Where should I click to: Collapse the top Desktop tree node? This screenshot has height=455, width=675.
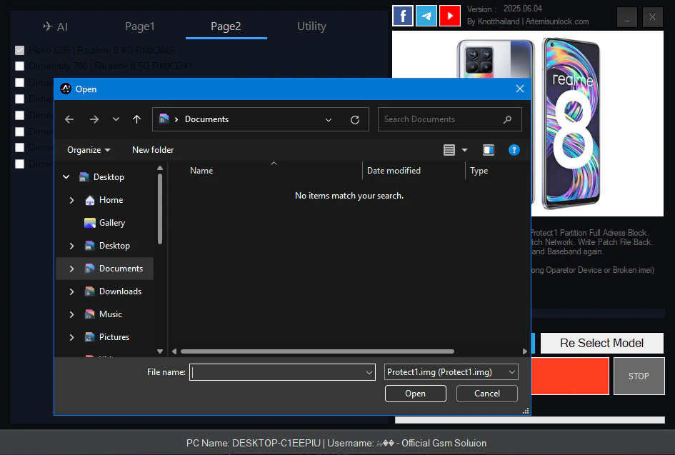(x=66, y=177)
